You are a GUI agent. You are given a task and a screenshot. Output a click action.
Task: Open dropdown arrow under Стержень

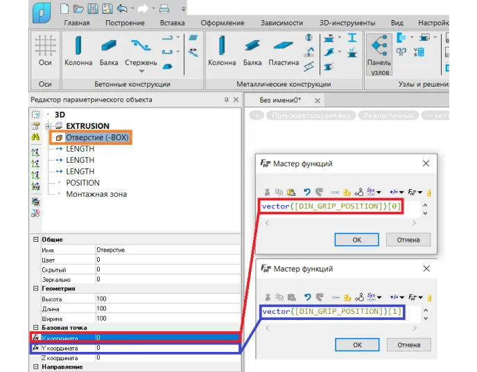tap(141, 71)
